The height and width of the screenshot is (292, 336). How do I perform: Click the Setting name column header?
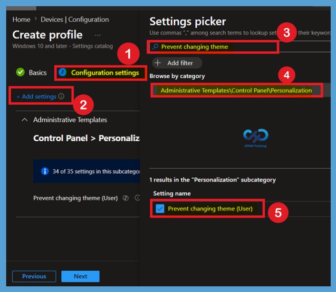coord(172,193)
